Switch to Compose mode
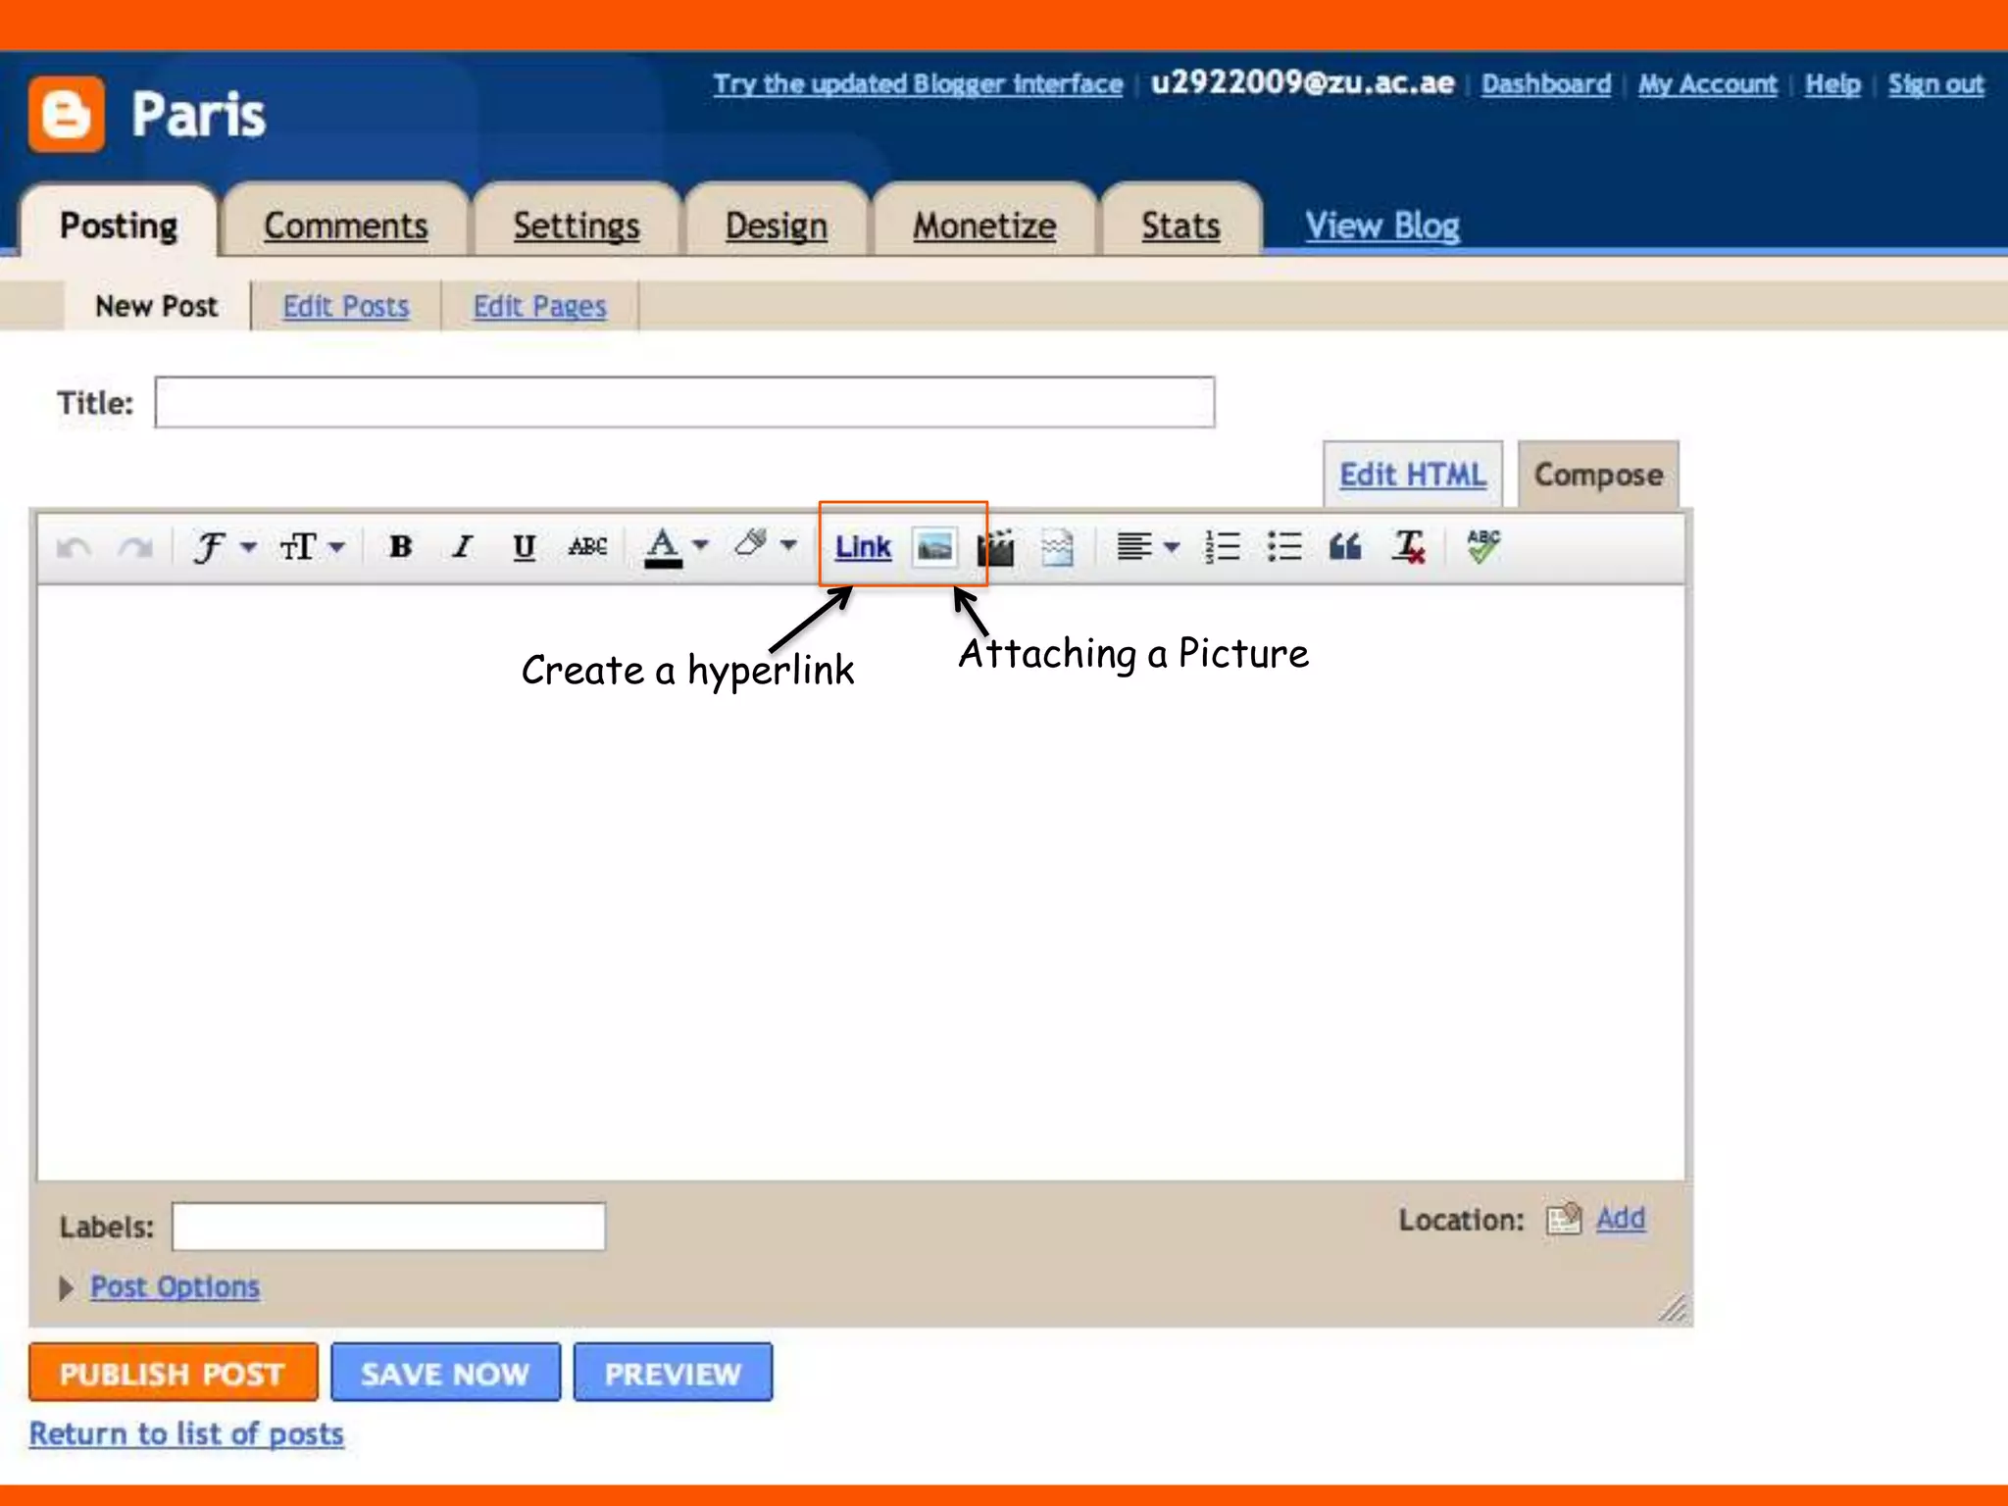Screen dimensions: 2008x1506 pyautogui.click(x=1598, y=475)
